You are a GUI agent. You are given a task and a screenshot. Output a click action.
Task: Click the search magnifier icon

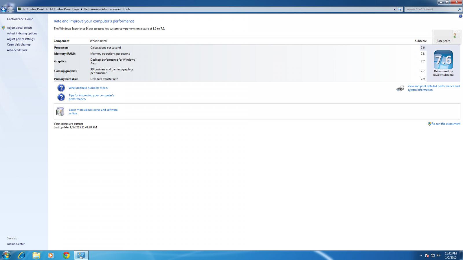coord(460,9)
